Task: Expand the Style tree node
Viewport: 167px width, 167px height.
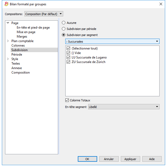Action: tap(8, 59)
